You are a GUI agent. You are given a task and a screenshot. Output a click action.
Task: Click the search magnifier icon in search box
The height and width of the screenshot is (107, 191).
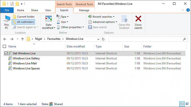(184, 39)
